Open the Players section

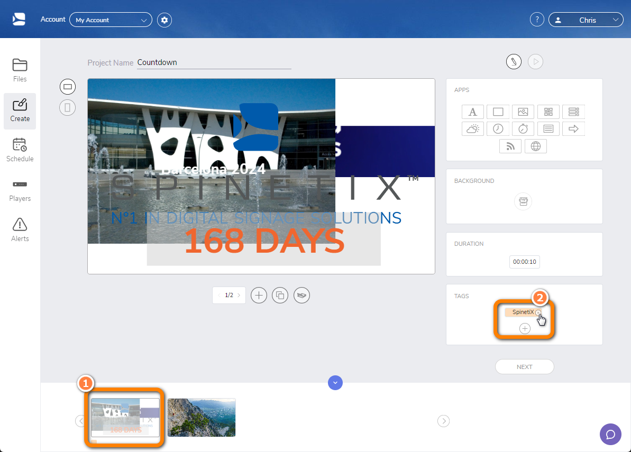pos(20,191)
